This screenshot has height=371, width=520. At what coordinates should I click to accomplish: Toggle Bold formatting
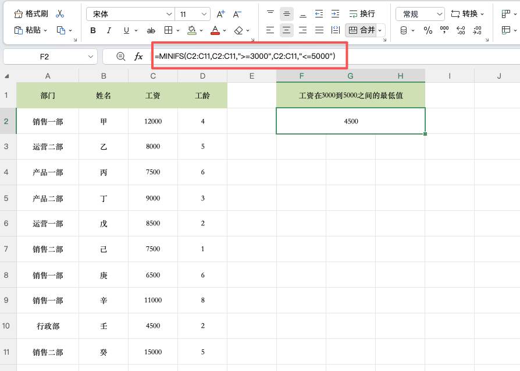pyautogui.click(x=93, y=30)
